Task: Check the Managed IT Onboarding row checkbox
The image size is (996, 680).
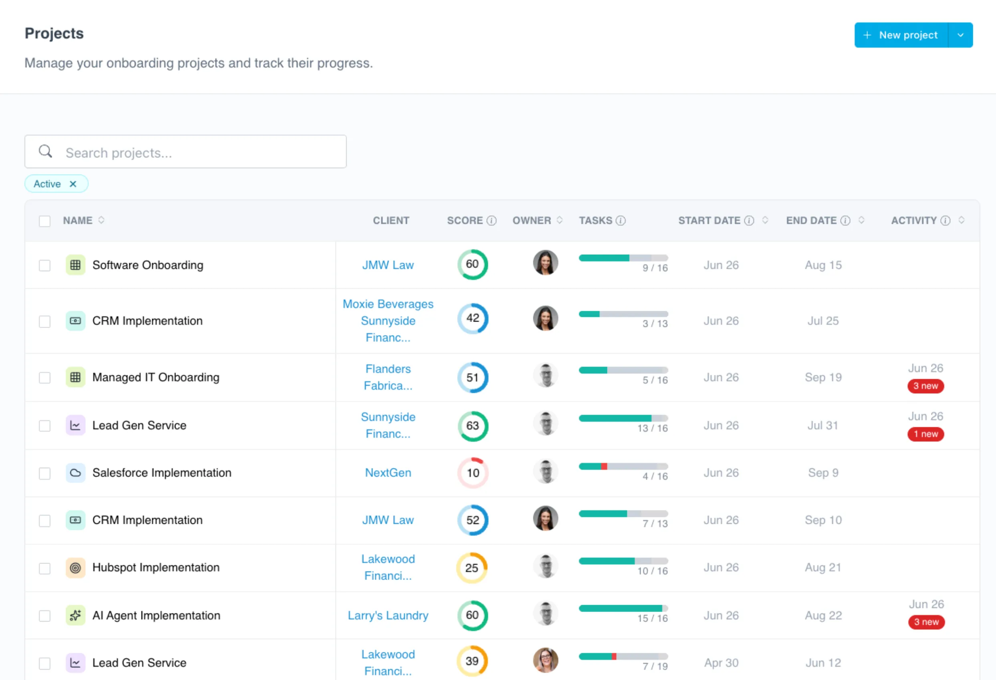Action: coord(44,378)
